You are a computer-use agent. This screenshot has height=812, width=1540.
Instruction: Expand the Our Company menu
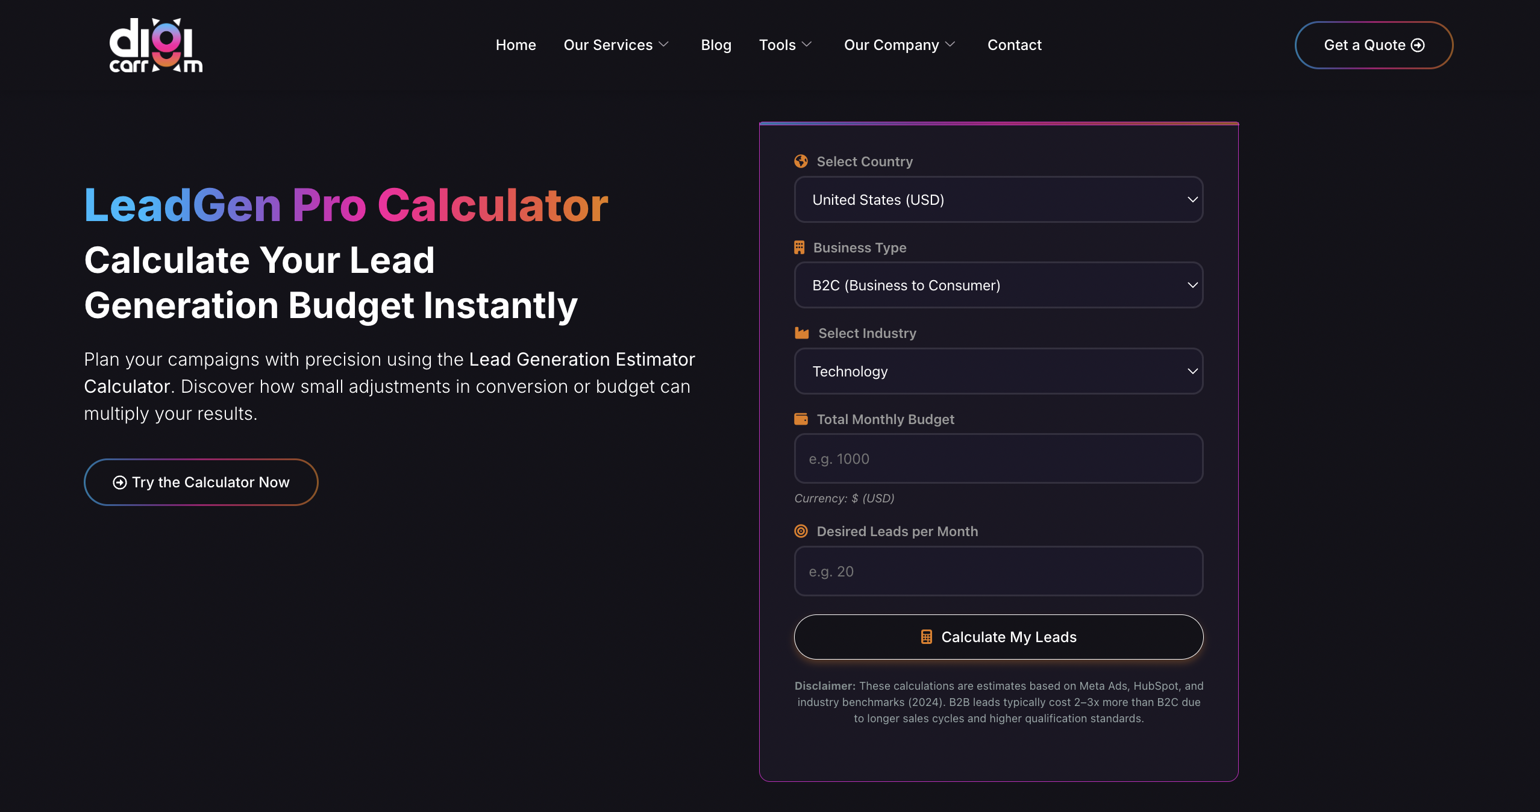click(x=950, y=44)
